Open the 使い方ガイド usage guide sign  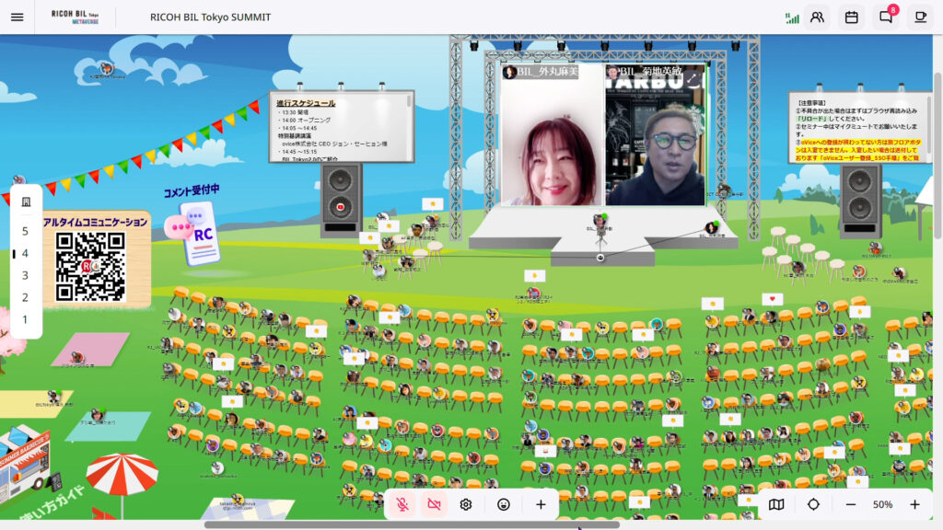(x=52, y=503)
